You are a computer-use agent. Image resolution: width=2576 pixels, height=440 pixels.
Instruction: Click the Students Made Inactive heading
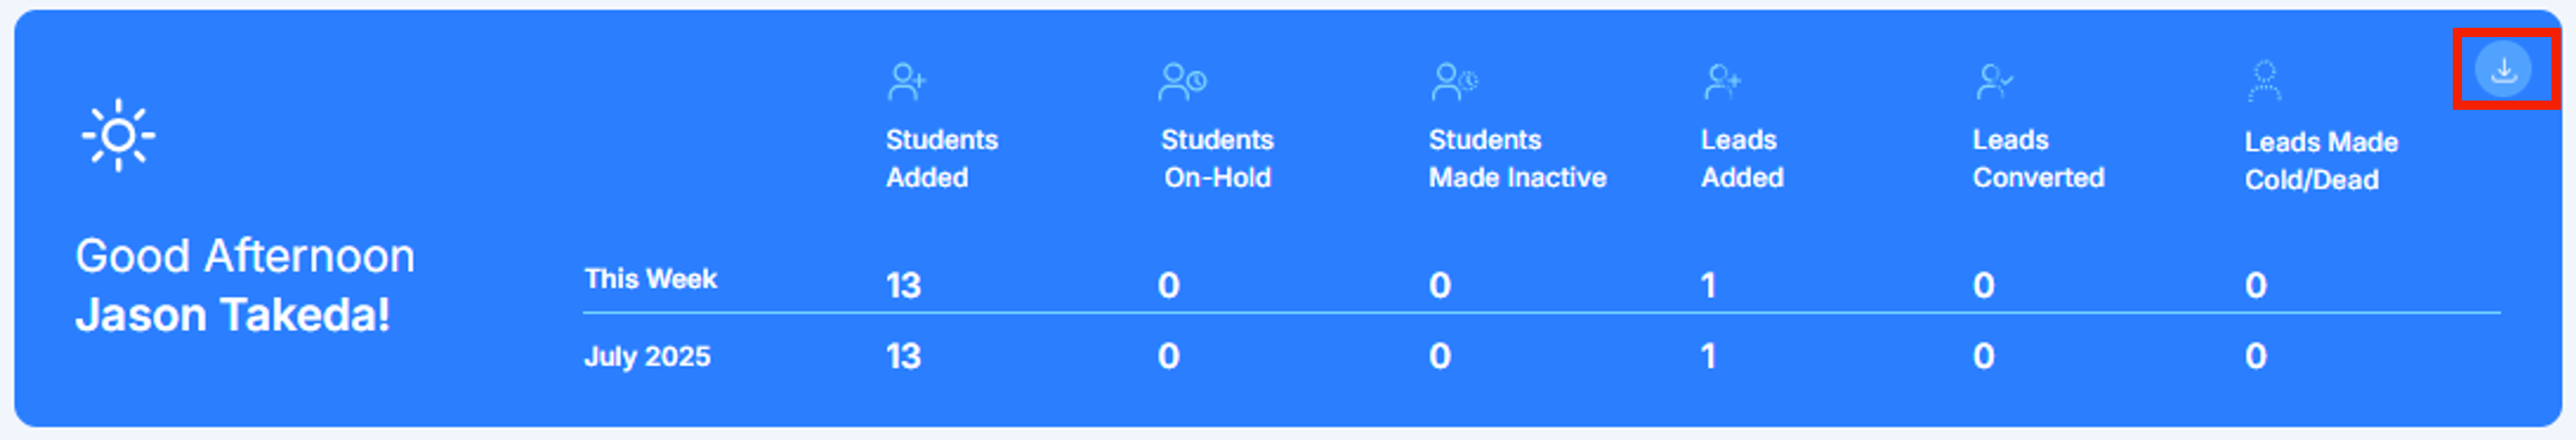point(1516,159)
